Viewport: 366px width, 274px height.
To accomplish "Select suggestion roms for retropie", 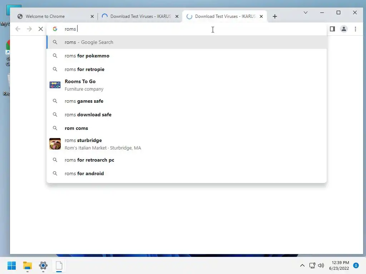I will pyautogui.click(x=187, y=69).
